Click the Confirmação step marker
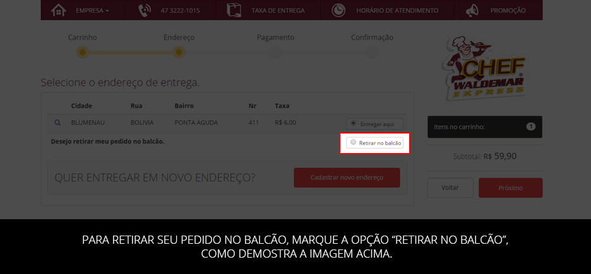 click(x=372, y=52)
